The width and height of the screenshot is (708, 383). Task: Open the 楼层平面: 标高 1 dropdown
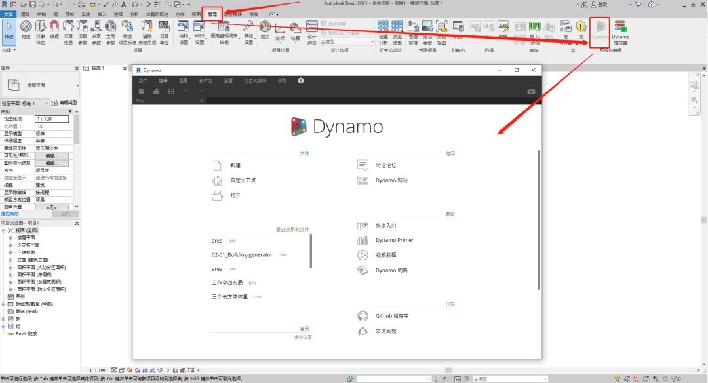pos(24,103)
